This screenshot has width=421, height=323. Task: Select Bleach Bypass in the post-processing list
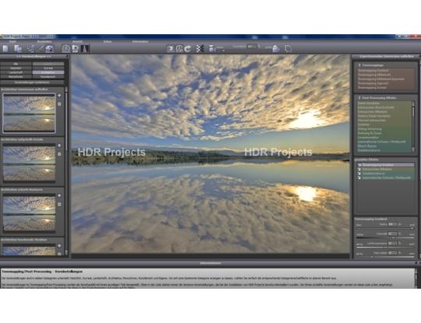366,146
